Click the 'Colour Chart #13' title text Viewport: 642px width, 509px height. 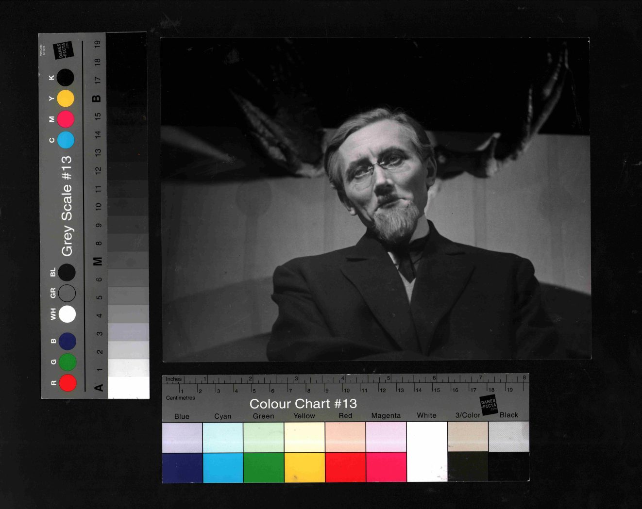tap(303, 404)
